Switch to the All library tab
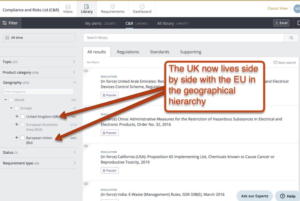This screenshot has width=300, height=201. click(165, 23)
